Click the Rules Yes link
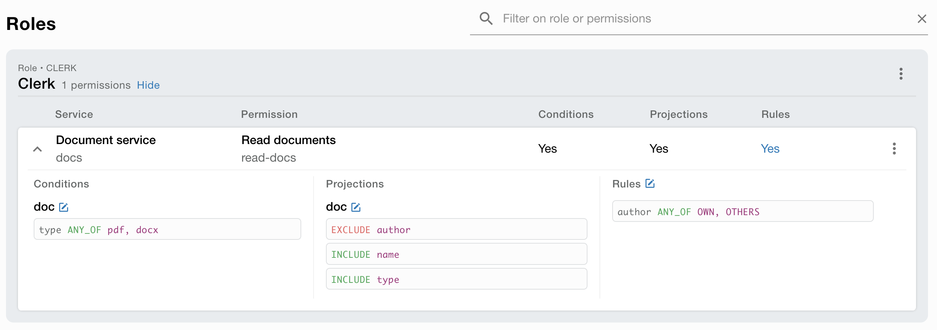Image resolution: width=937 pixels, height=330 pixels. click(770, 149)
